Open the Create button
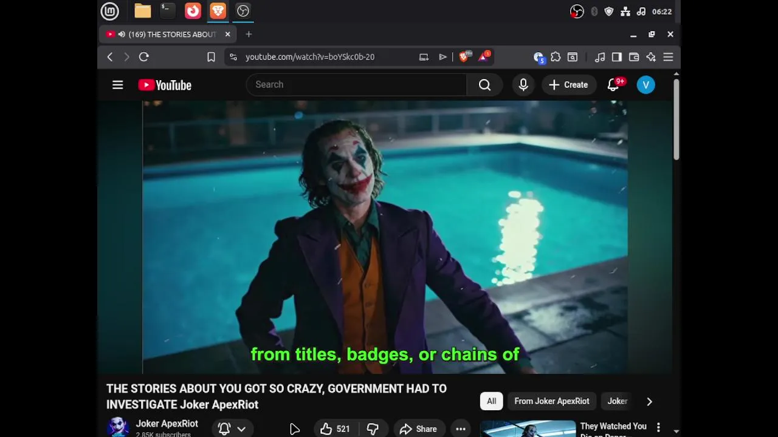Viewport: 778px width, 437px height. click(x=568, y=85)
